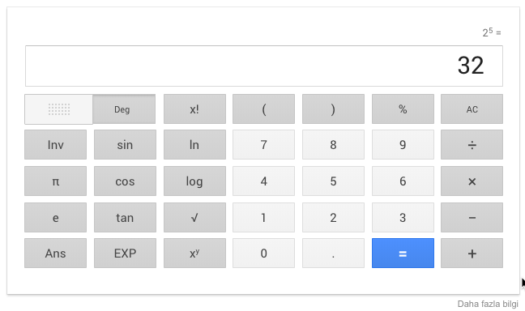Viewport: 525px width, 311px height.
Task: Click the sin function key
Action: [125, 145]
